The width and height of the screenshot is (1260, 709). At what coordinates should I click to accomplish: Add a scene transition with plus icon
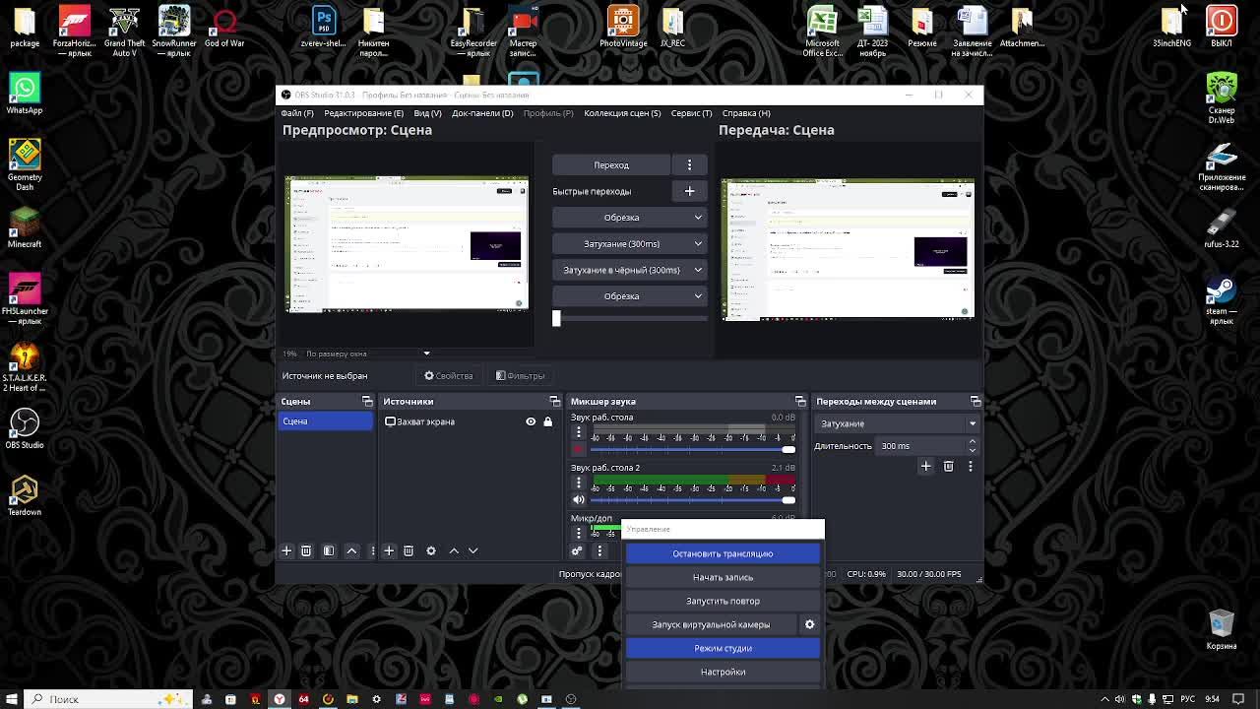[x=925, y=466]
